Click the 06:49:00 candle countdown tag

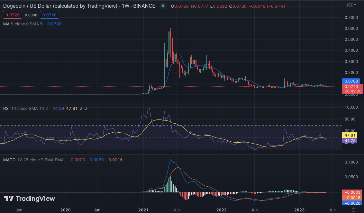[353, 91]
